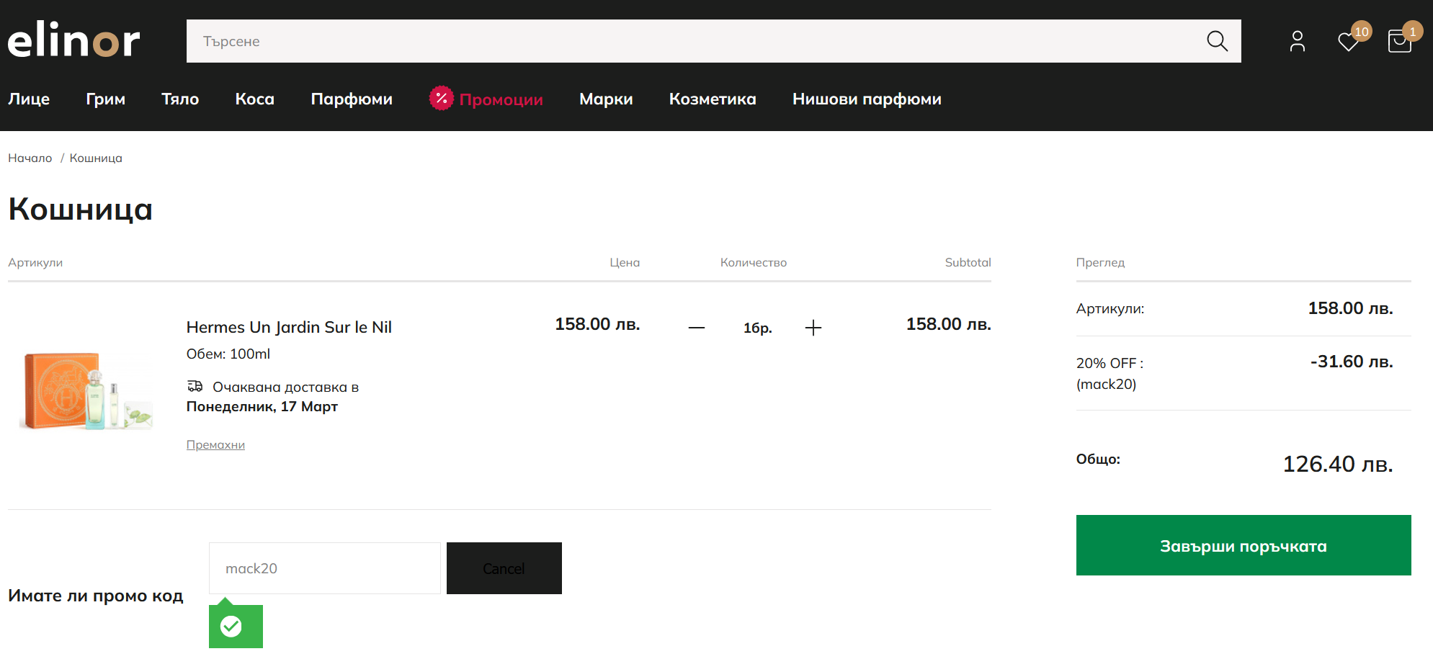Click the elinor logo
The image size is (1433, 659).
coord(73,40)
